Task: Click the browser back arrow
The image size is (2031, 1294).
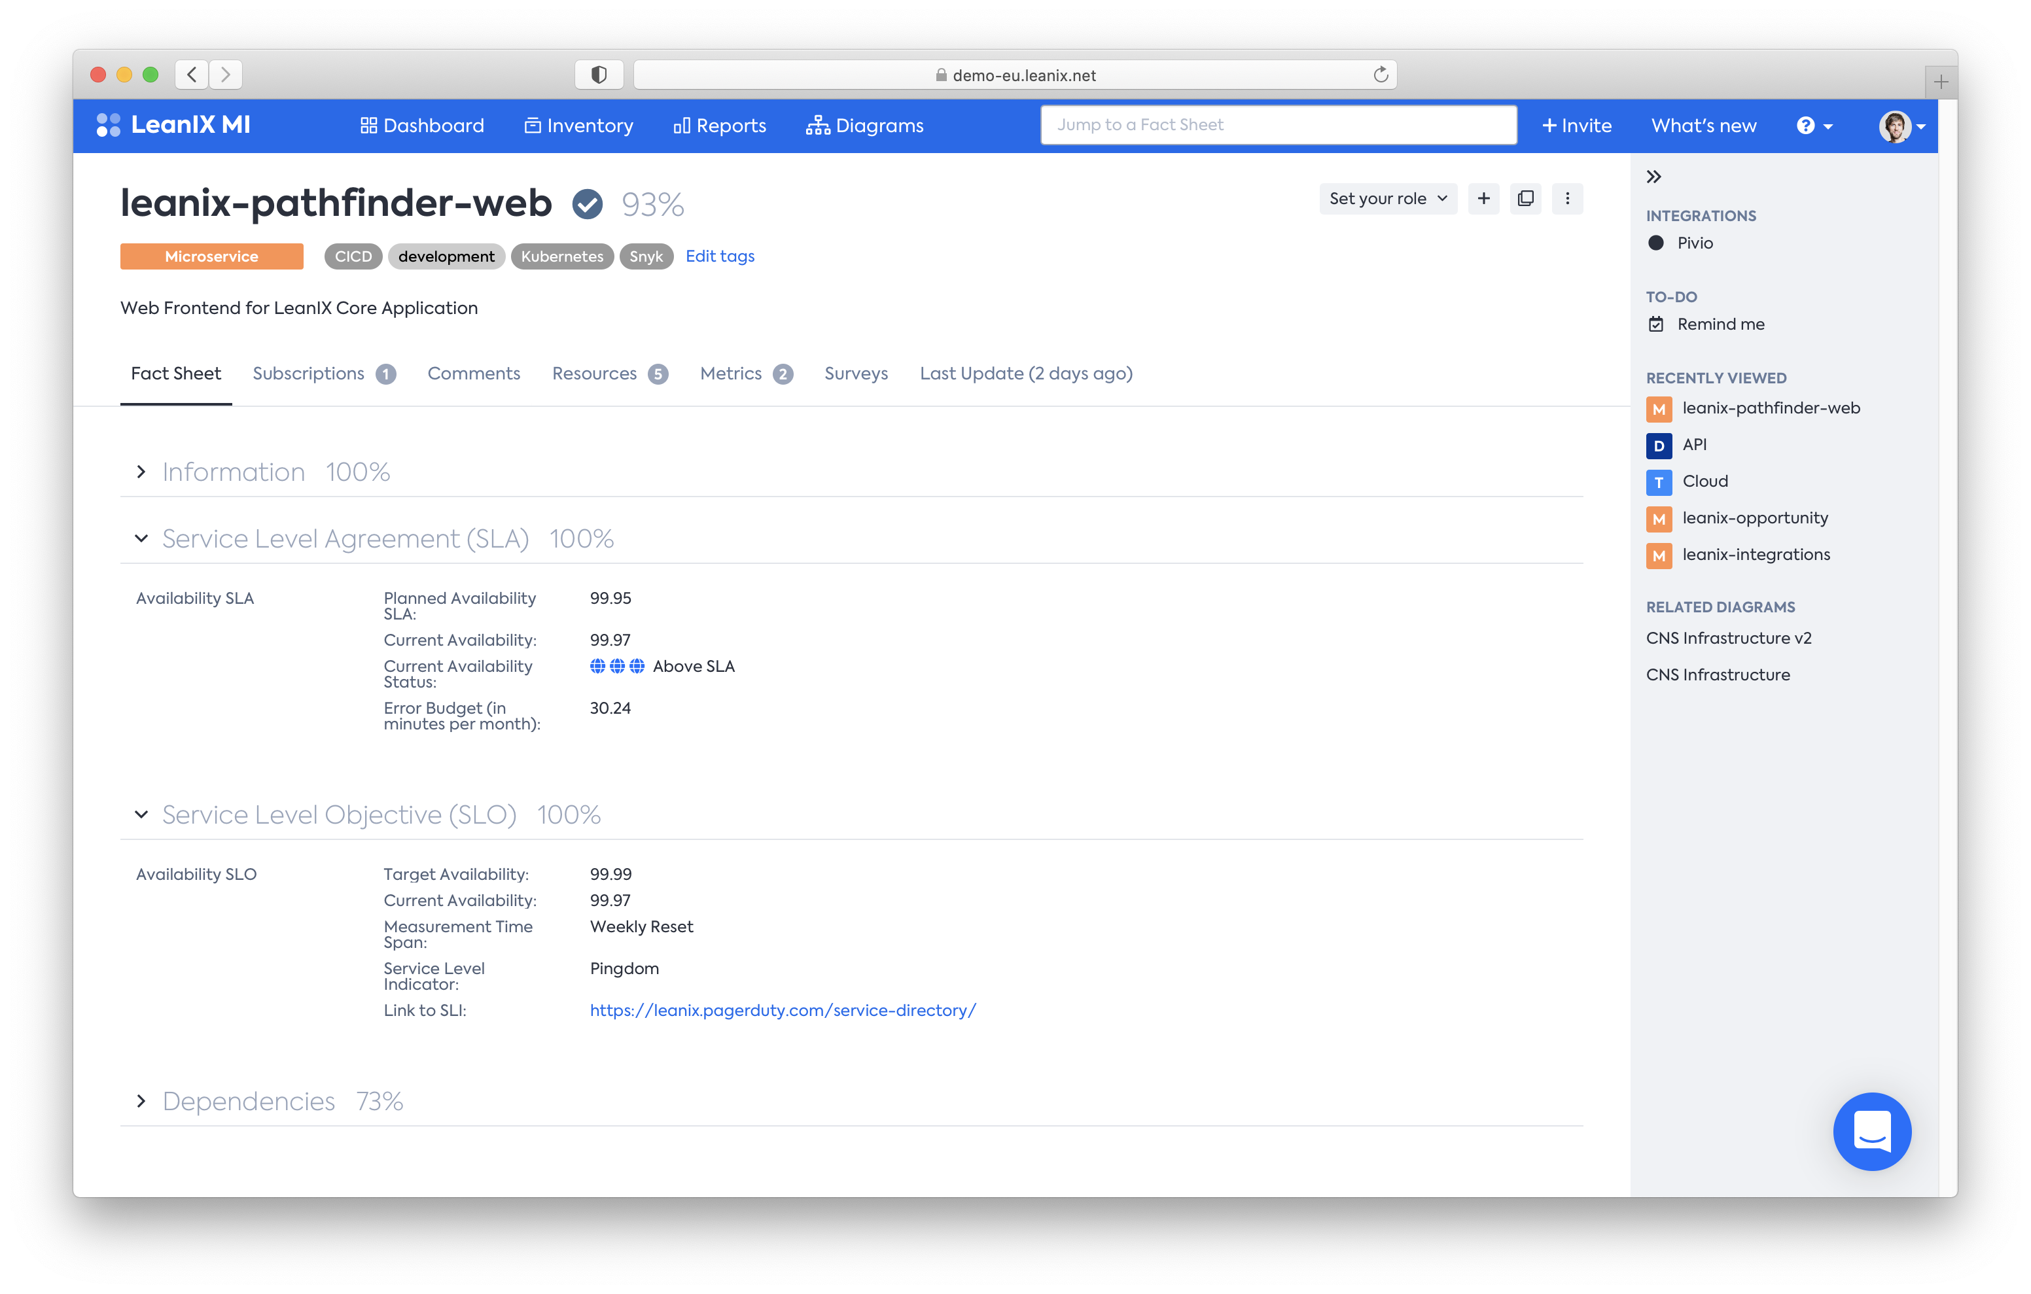Action: click(192, 74)
